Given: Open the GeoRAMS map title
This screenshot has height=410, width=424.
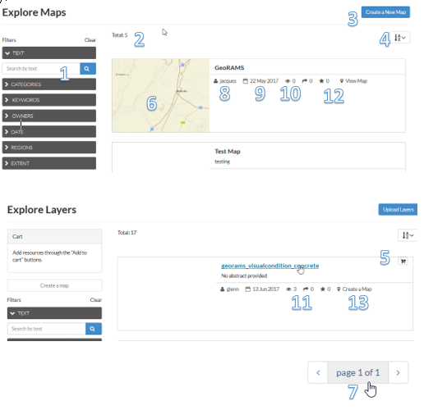Looking at the screenshot, I should coord(229,67).
